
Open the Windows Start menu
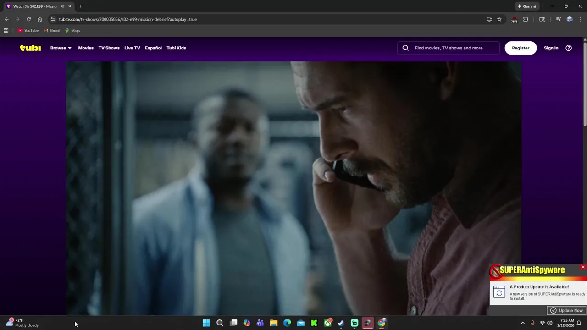click(206, 323)
